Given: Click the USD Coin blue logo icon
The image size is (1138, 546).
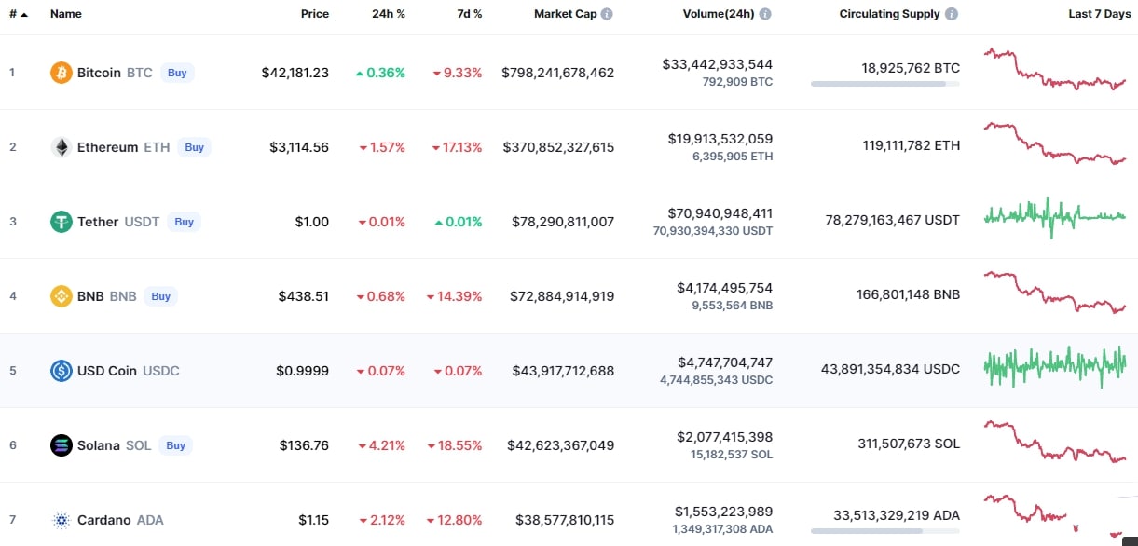Looking at the screenshot, I should tap(61, 371).
